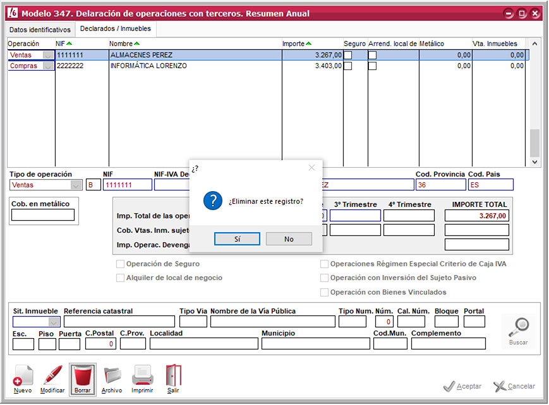Image resolution: width=549 pixels, height=405 pixels.
Task: Switch to Declarados / Inmuebles tab
Action: coord(116,28)
